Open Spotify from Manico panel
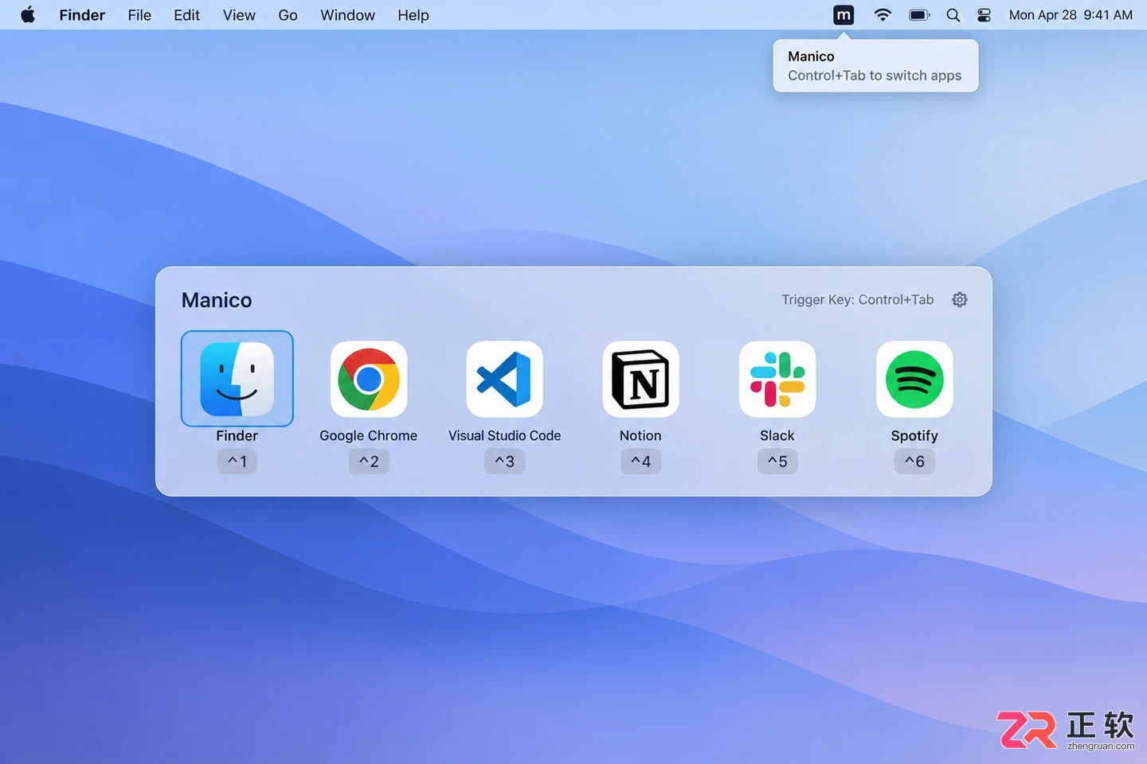This screenshot has width=1147, height=764. point(914,379)
